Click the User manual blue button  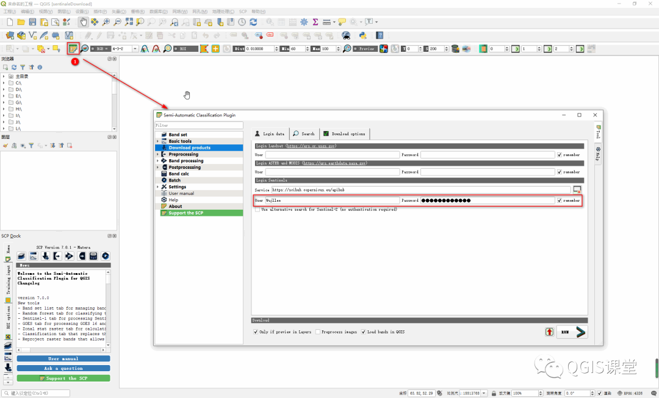63,359
